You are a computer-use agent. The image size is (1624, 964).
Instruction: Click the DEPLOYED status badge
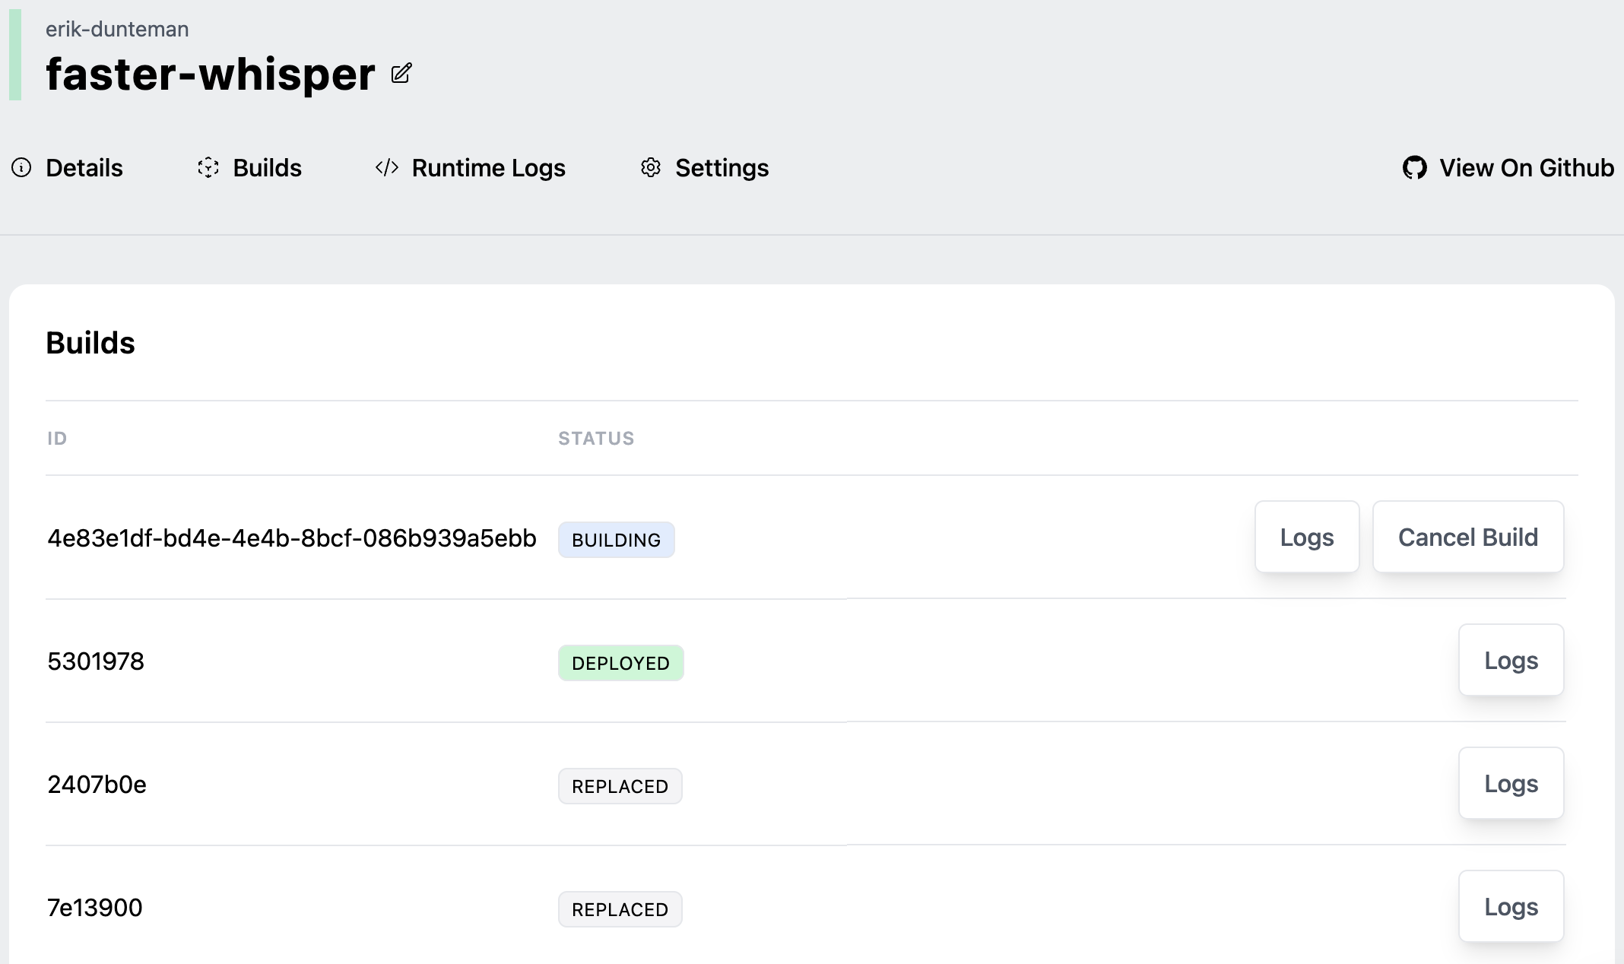620,663
